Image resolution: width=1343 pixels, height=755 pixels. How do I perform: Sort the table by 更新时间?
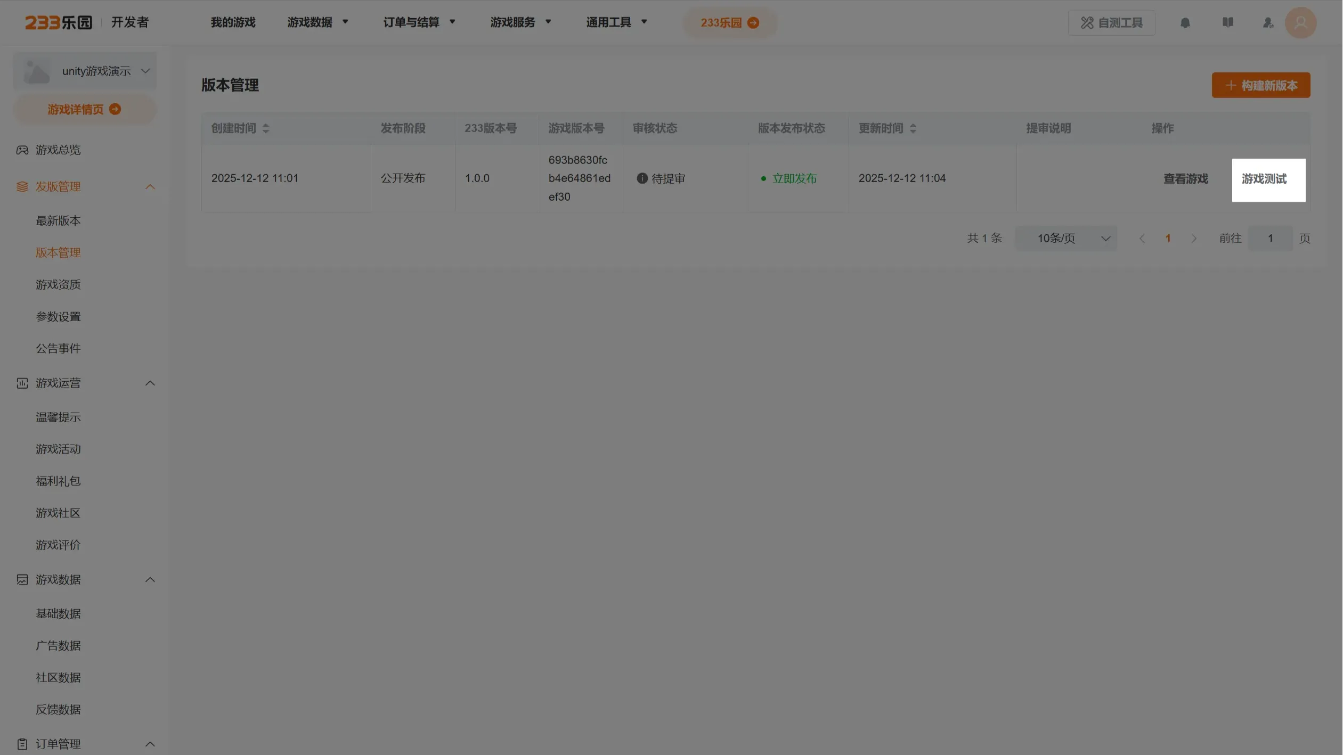coord(913,128)
